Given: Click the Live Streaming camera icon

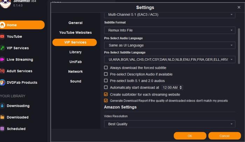Looking at the screenshot, I should 2,59.
